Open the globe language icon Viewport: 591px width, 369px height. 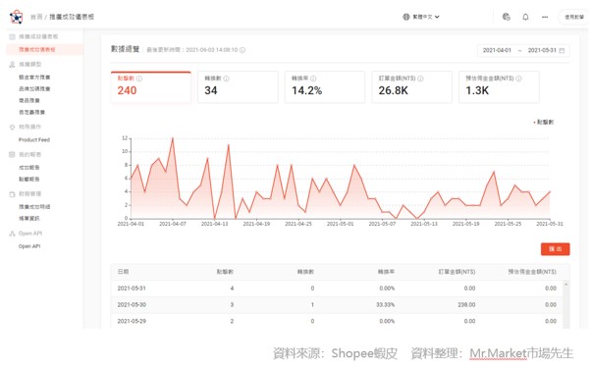tap(405, 17)
